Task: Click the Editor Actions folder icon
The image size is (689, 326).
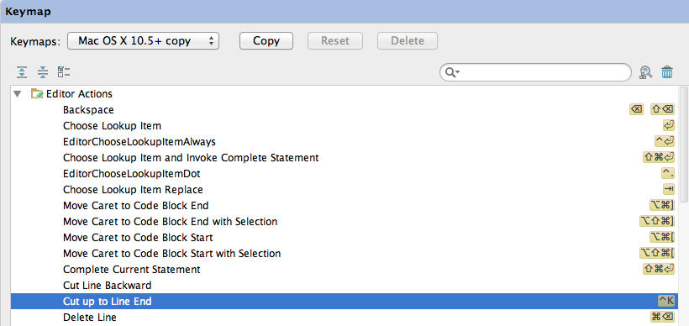Action: pos(37,93)
